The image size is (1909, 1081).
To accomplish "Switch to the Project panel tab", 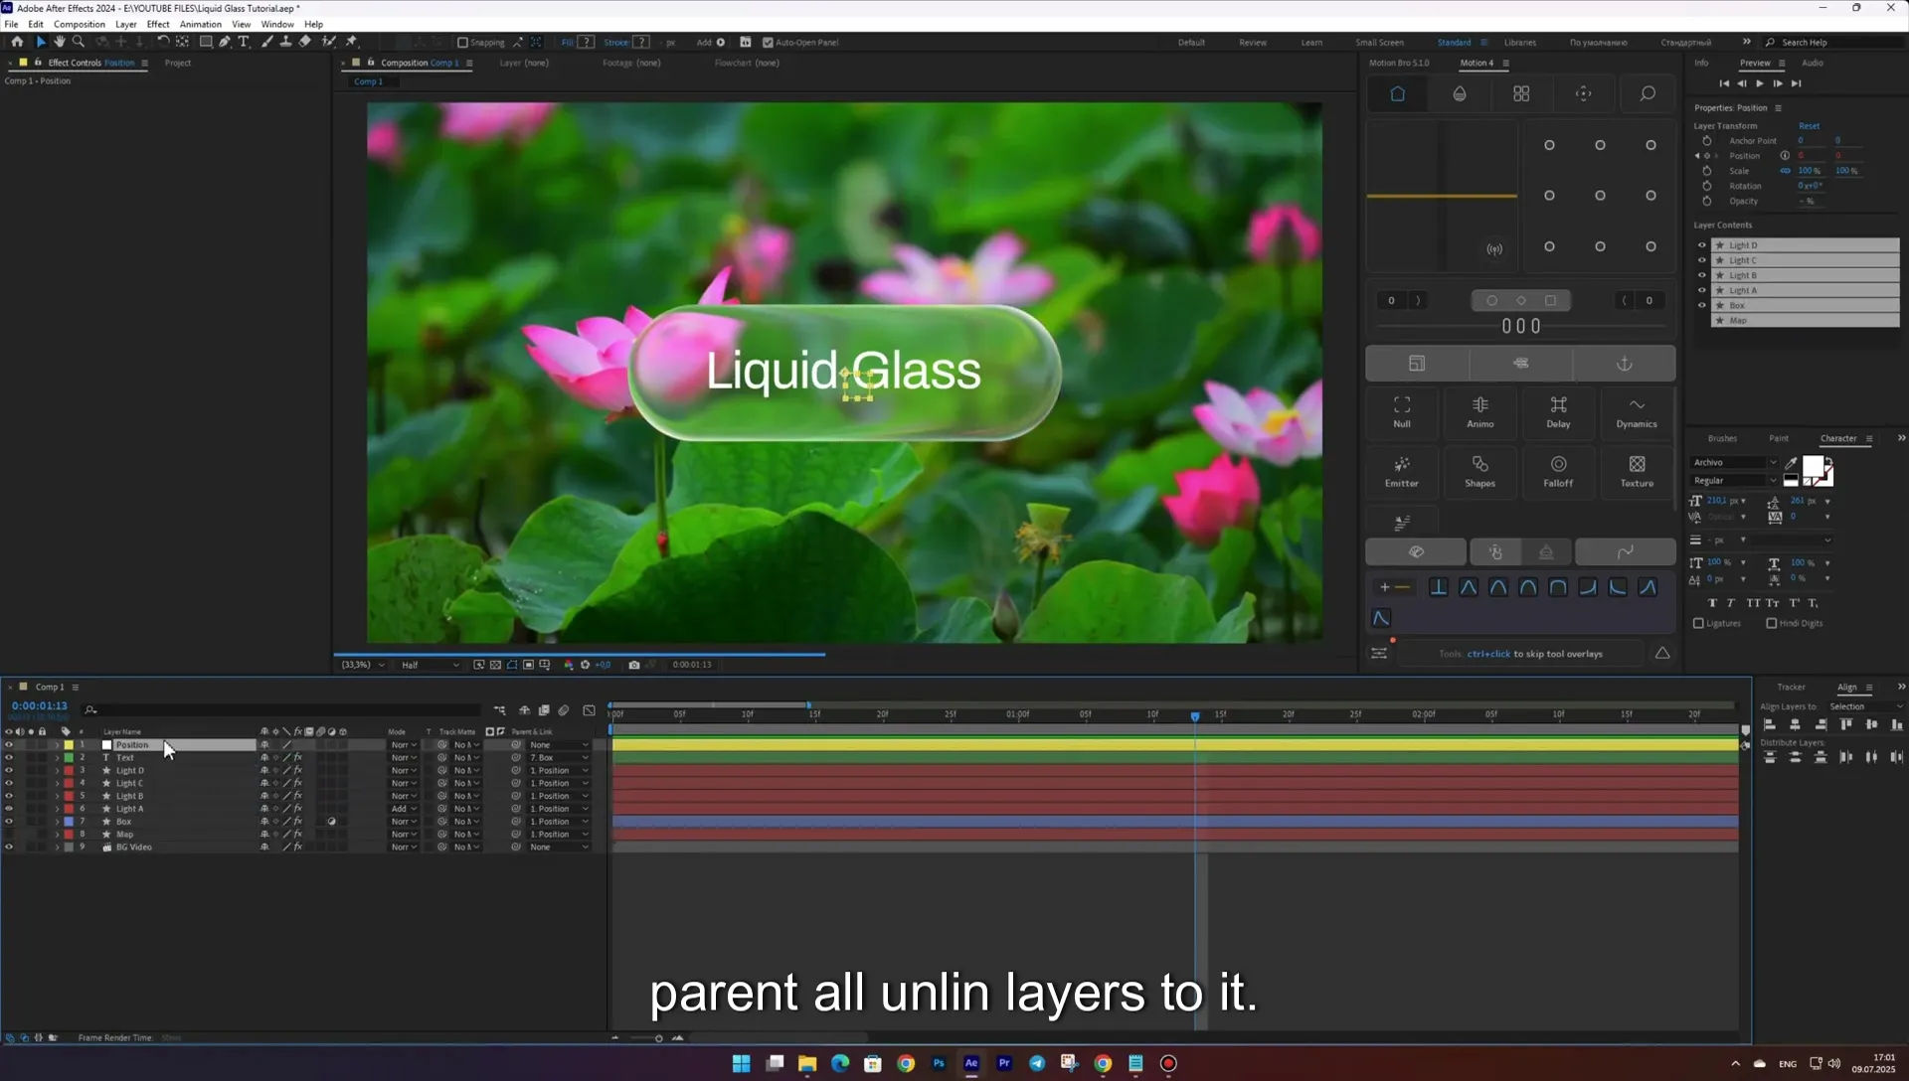I will click(178, 63).
